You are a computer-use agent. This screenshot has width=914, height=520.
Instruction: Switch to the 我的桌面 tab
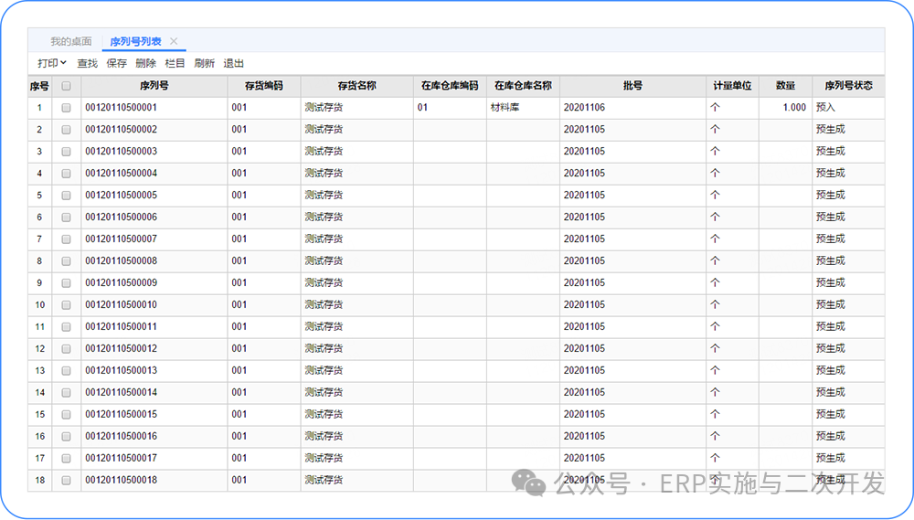pyautogui.click(x=70, y=41)
